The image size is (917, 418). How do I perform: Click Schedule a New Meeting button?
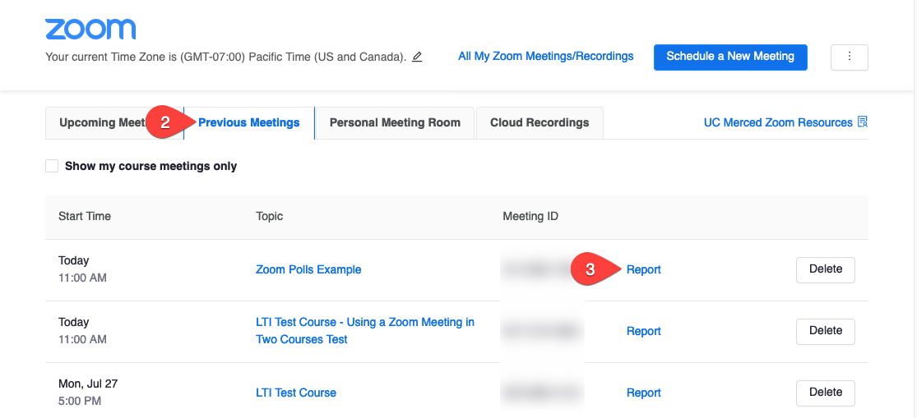(x=730, y=57)
